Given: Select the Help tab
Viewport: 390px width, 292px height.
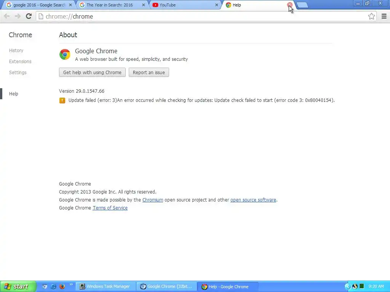Looking at the screenshot, I should (x=259, y=5).
